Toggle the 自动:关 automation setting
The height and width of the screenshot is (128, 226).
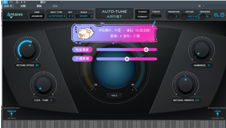coord(8,6)
